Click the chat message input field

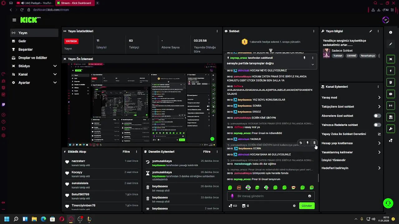(x=271, y=196)
